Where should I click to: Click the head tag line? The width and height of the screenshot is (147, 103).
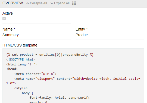(12, 69)
